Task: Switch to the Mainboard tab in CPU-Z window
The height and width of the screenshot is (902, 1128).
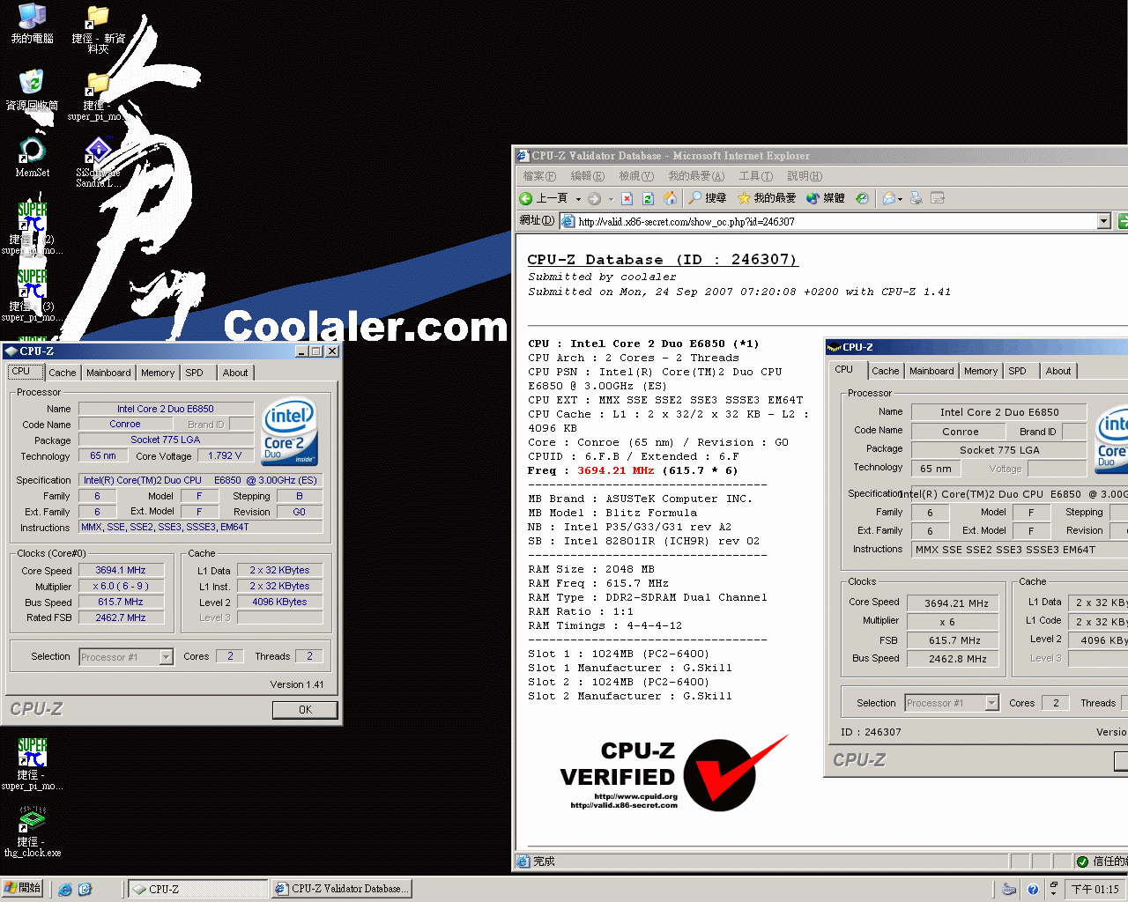Action: click(108, 373)
